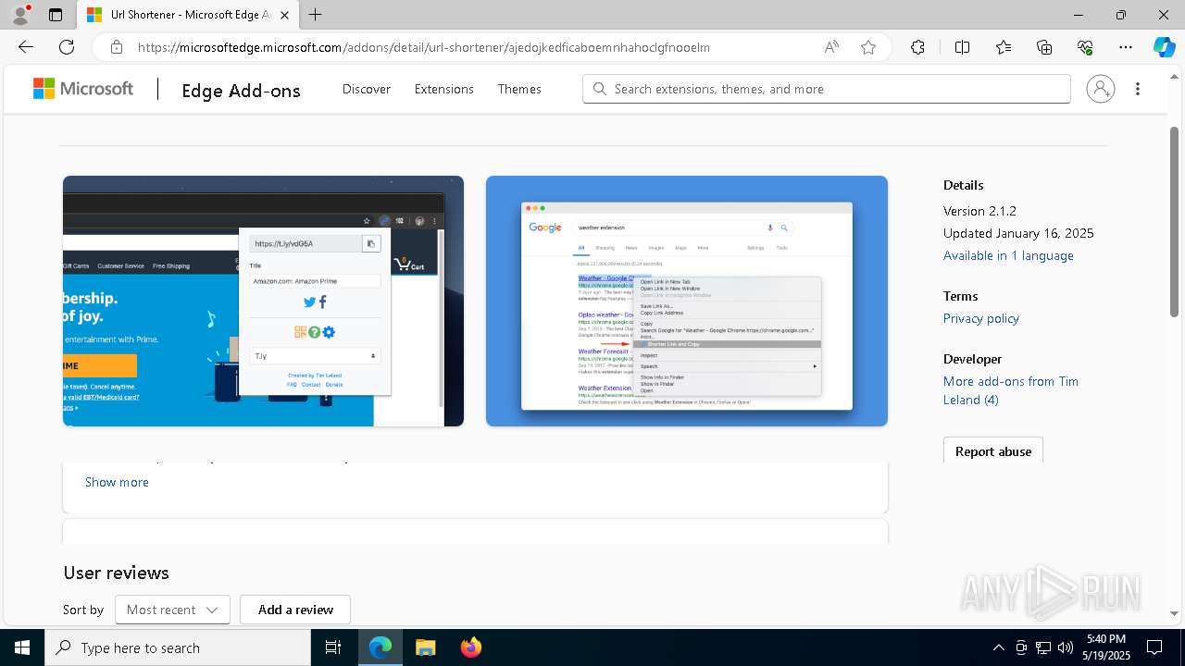1185x666 pixels.
Task: Refresh the current page
Action: [x=67, y=47]
